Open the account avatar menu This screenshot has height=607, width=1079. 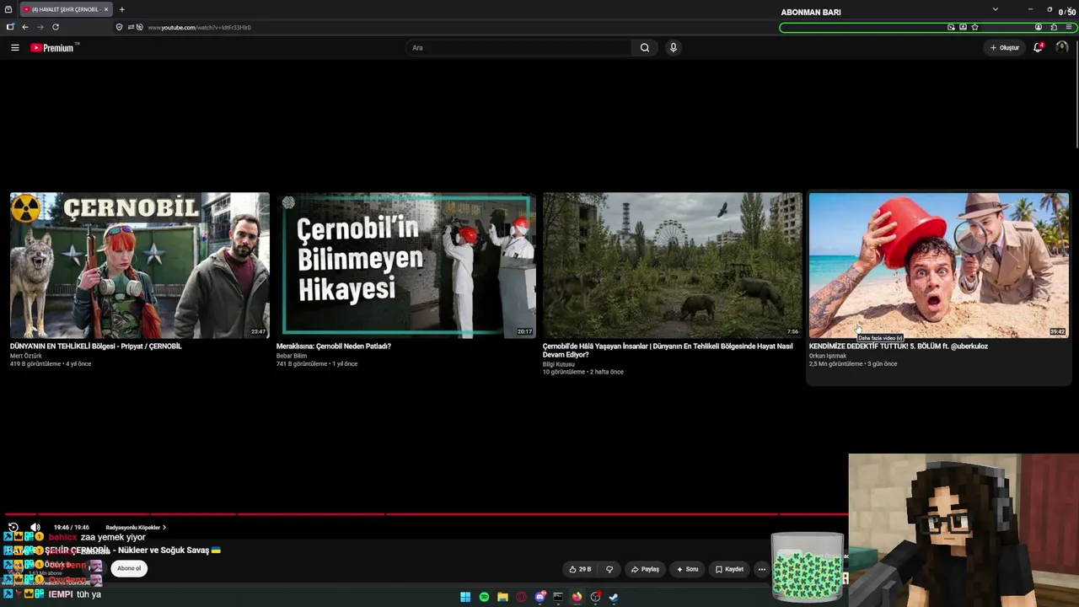pyautogui.click(x=1061, y=48)
